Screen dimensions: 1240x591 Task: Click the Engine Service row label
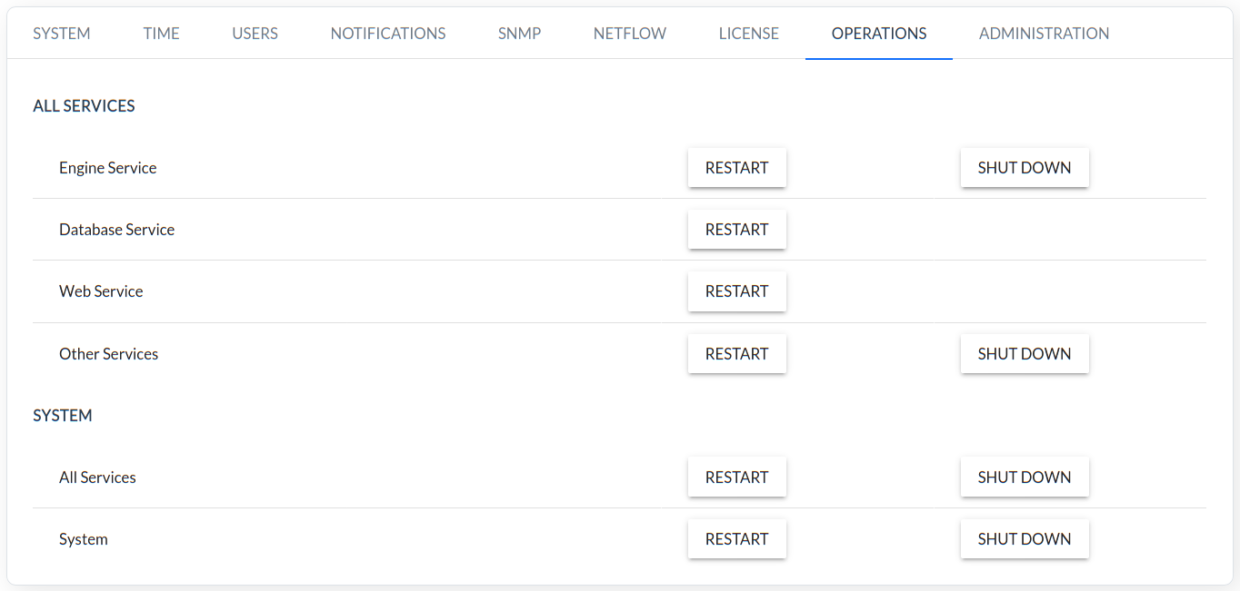[108, 168]
